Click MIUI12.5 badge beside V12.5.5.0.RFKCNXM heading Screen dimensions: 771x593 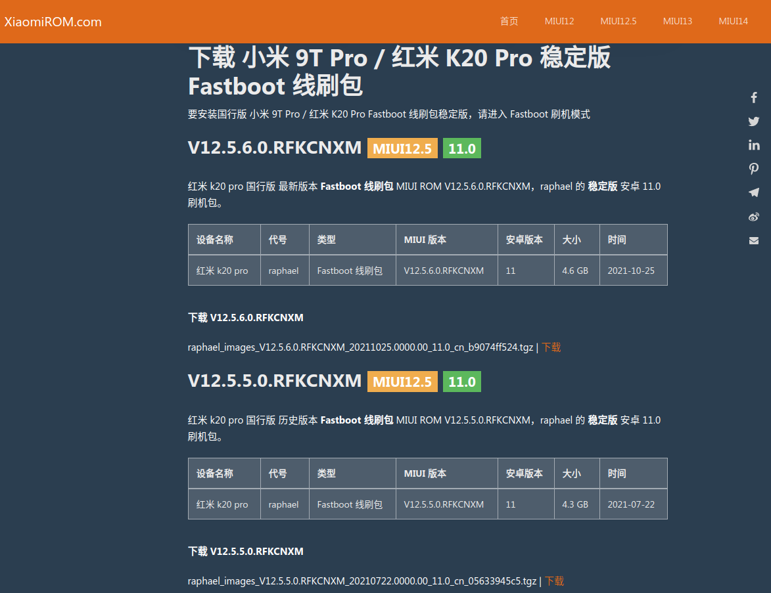[x=402, y=382]
